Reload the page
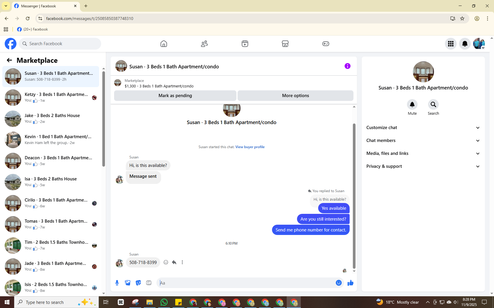This screenshot has width=494, height=308. (28, 18)
